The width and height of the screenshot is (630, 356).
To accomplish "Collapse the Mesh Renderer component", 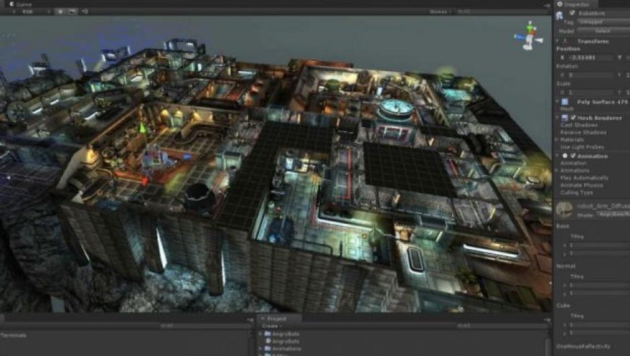I will click(x=557, y=118).
